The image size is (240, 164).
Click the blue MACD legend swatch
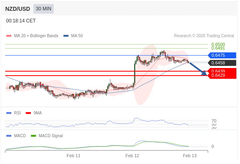click(9, 136)
